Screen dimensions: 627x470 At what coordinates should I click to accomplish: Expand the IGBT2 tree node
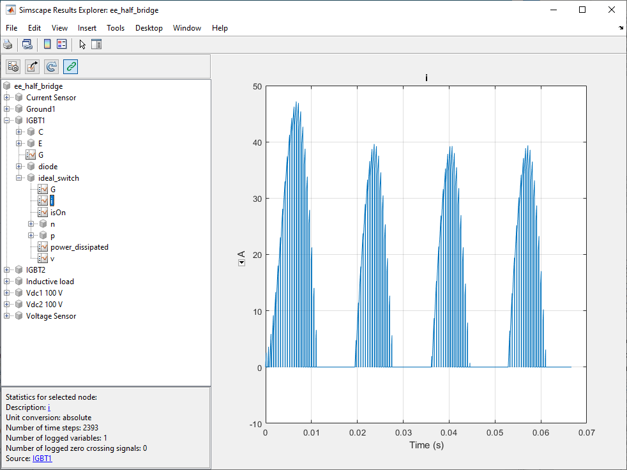tap(7, 270)
